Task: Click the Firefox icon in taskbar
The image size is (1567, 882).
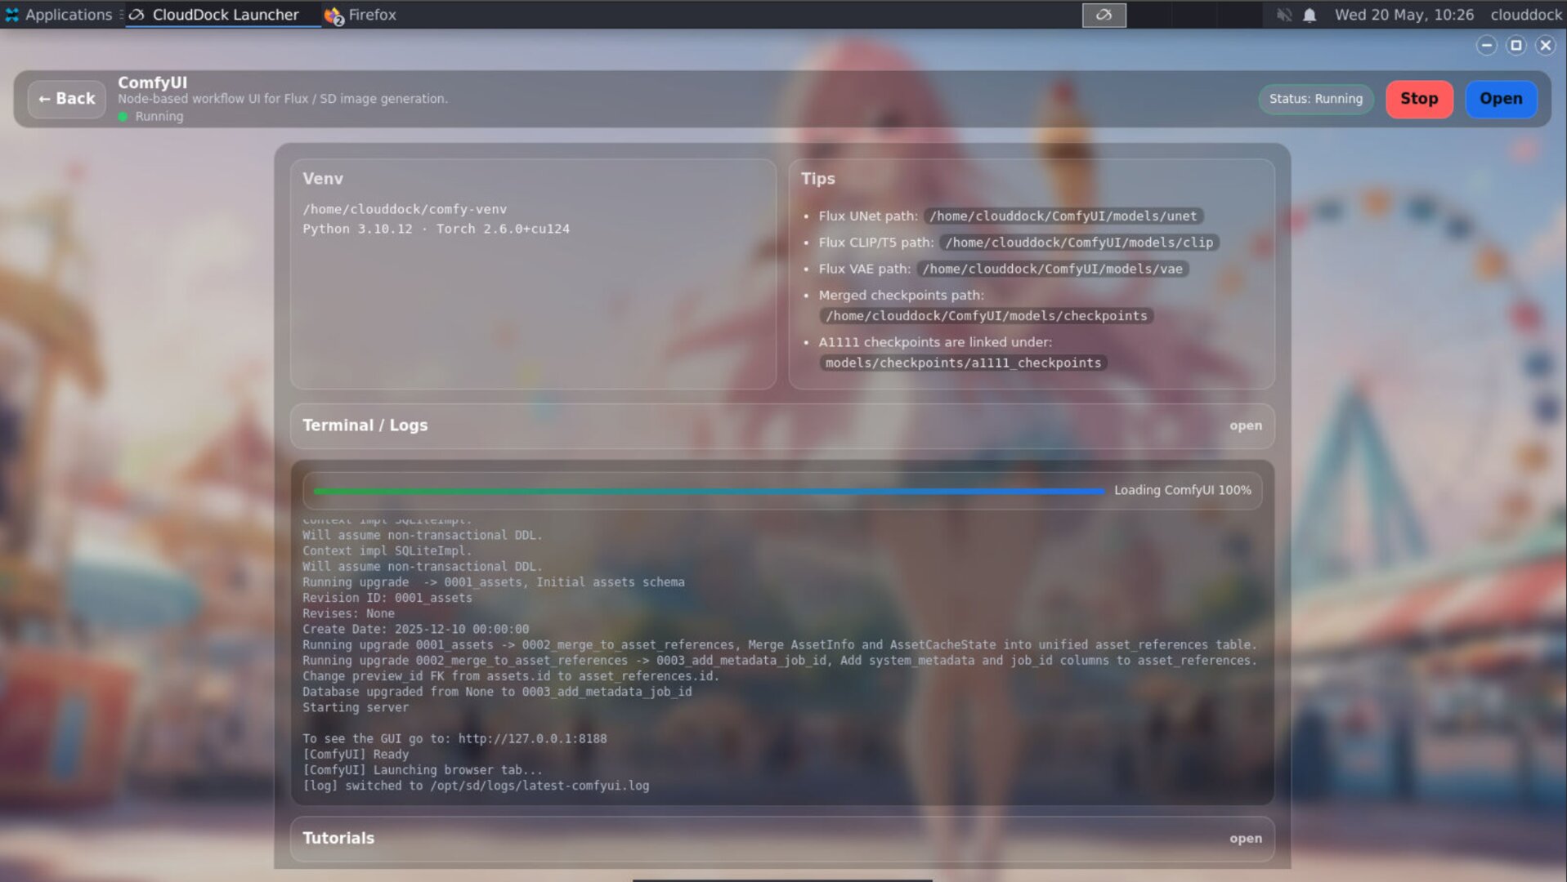Action: coord(334,16)
